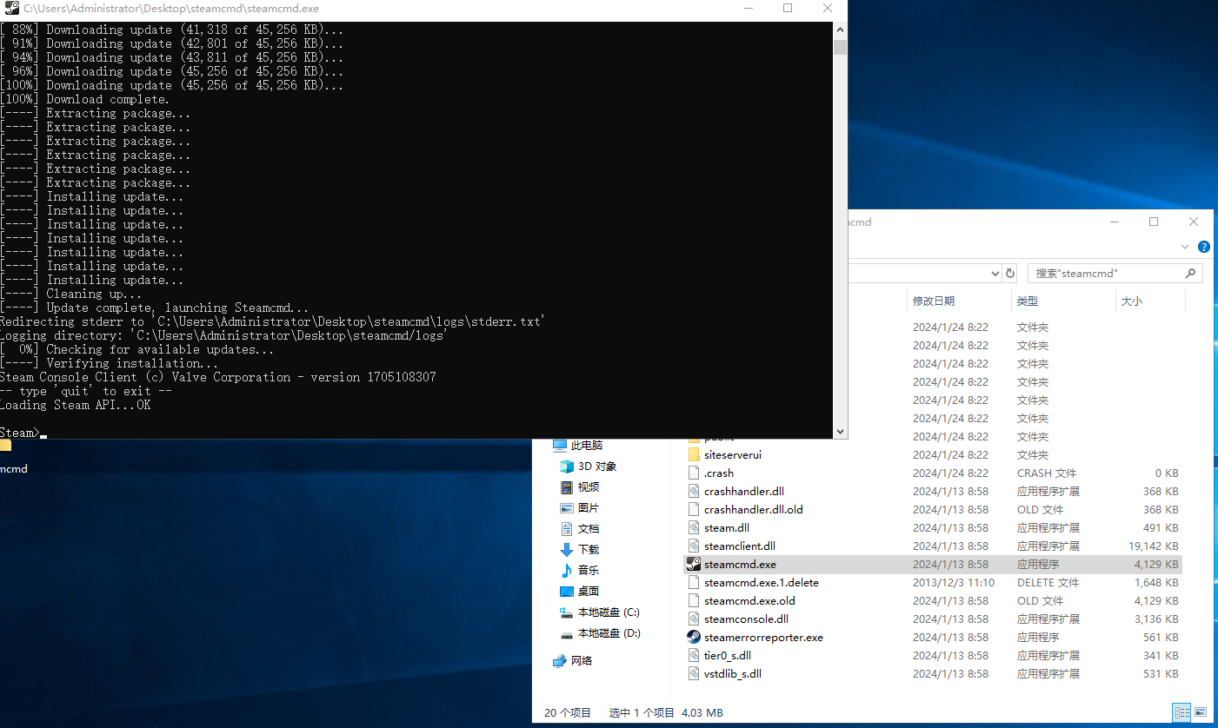The image size is (1218, 728).
Task: Click the DLL icon of tier0_s.dll
Action: [x=694, y=655]
